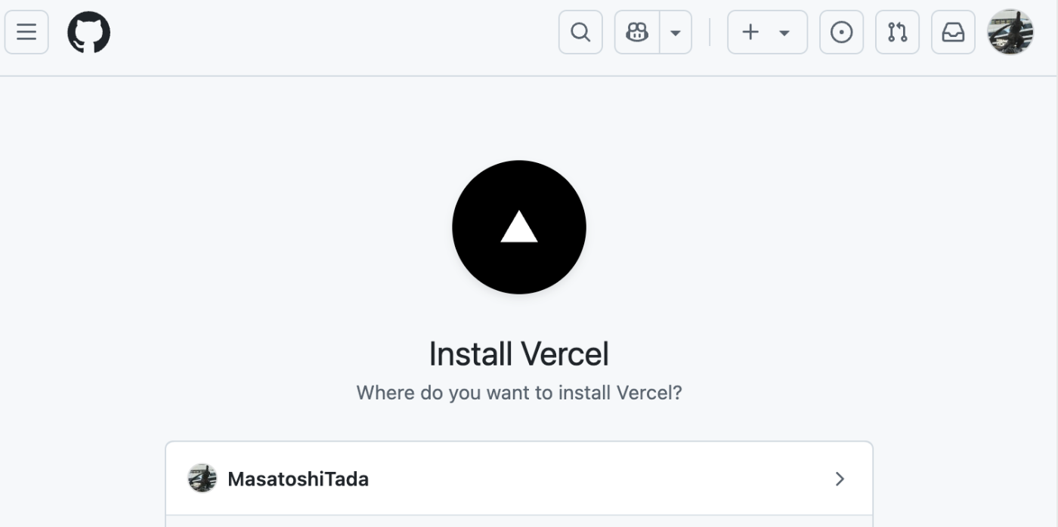Click "Where do you want to install Vercel?" text
1058x527 pixels.
click(x=519, y=393)
